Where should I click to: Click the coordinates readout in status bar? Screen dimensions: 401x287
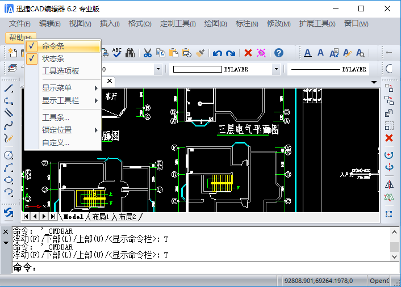click(319, 281)
